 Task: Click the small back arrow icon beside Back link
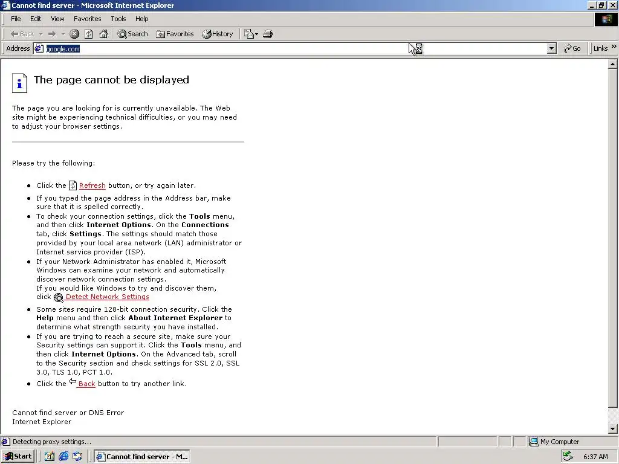[x=73, y=381]
